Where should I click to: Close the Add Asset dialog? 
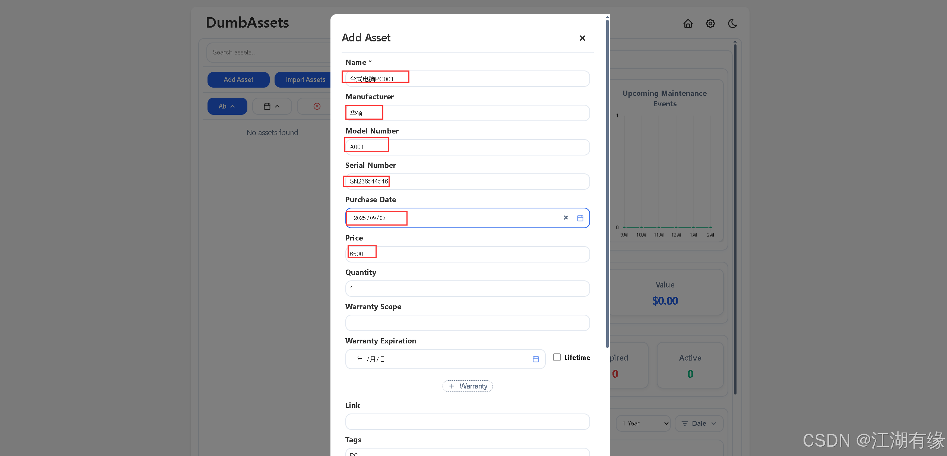click(x=582, y=38)
